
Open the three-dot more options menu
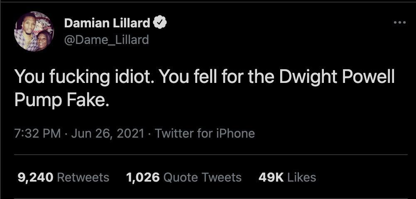point(399,22)
